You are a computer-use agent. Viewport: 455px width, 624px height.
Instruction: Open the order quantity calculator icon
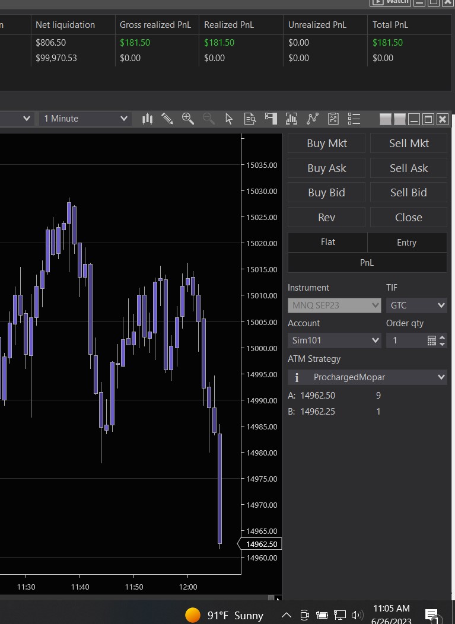tap(431, 340)
